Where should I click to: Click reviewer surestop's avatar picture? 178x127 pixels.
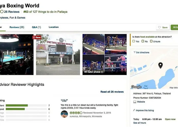click(x=64, y=114)
